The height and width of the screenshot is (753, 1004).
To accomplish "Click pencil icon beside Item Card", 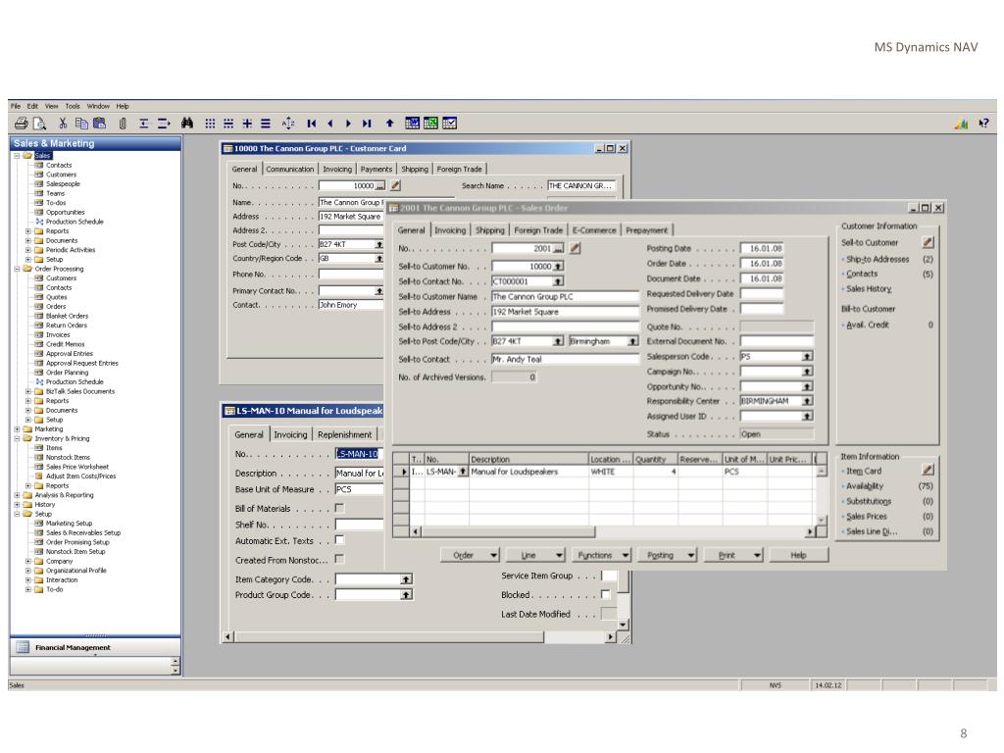I will click(928, 470).
